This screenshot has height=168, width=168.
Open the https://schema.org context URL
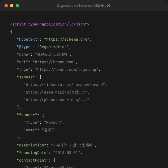click(x=67, y=39)
